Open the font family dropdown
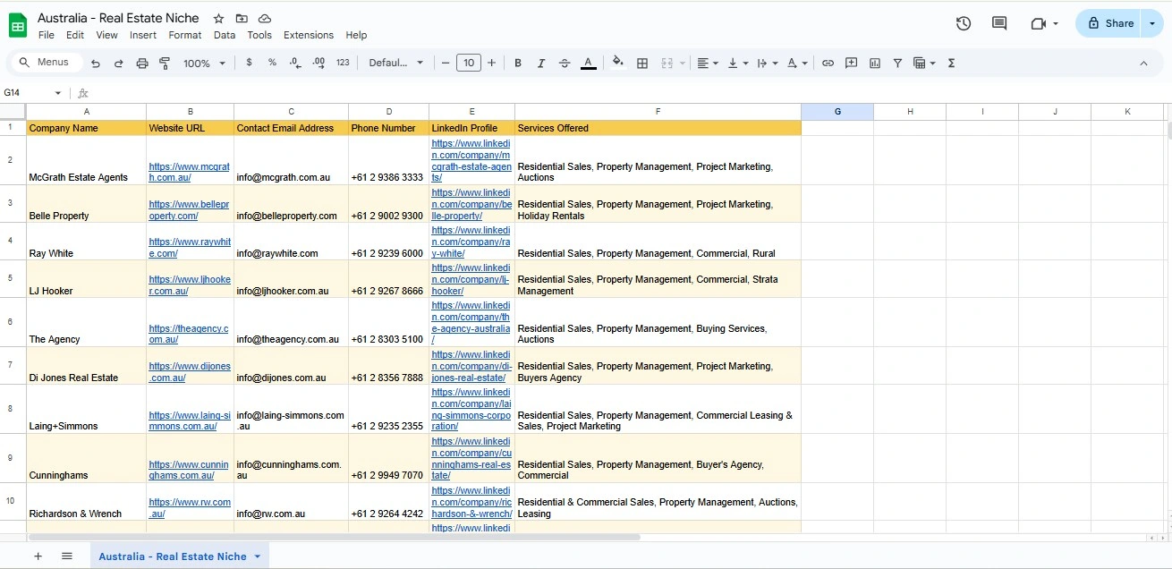The width and height of the screenshot is (1172, 569). coord(395,63)
